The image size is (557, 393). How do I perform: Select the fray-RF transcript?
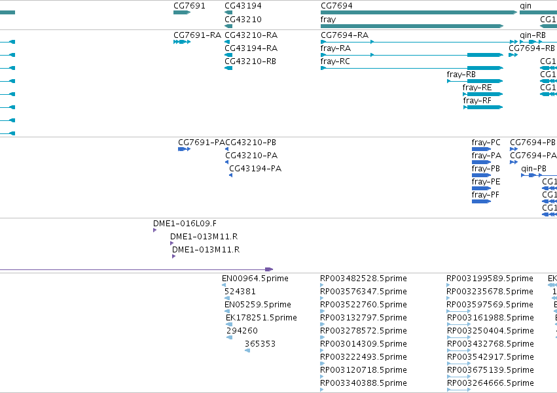coord(483,107)
